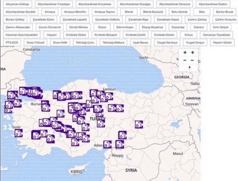Click camera marker right of Bursa label
This screenshot has width=238, height=181.
(x=46, y=108)
